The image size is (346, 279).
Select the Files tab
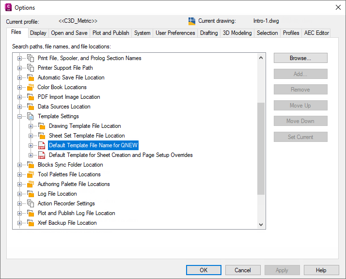[16, 32]
